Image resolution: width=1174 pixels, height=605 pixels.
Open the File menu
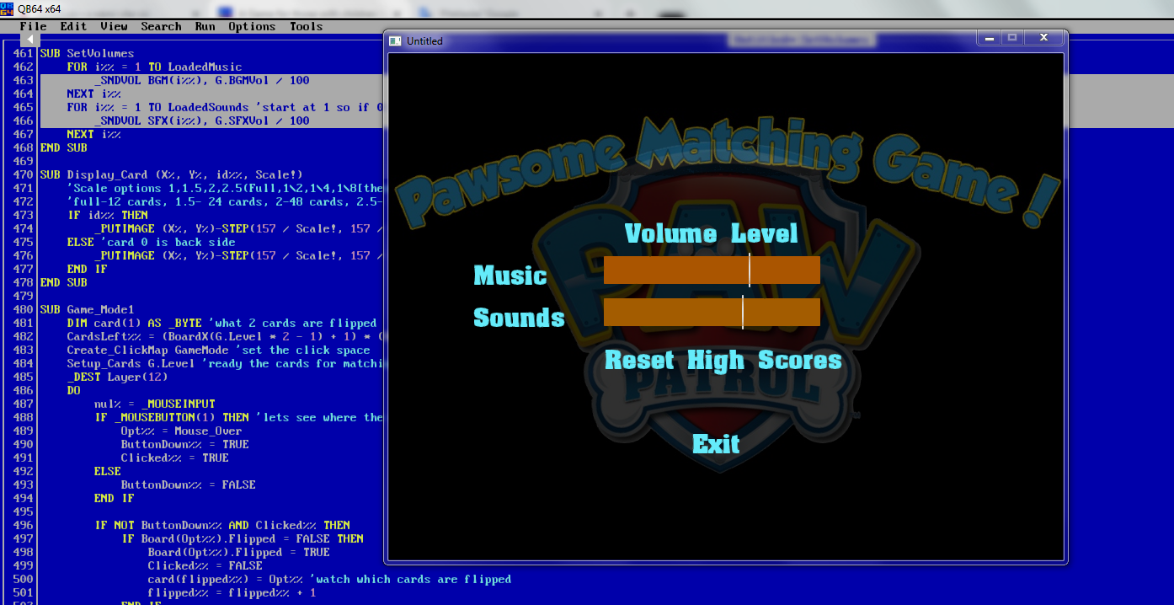pyautogui.click(x=33, y=26)
